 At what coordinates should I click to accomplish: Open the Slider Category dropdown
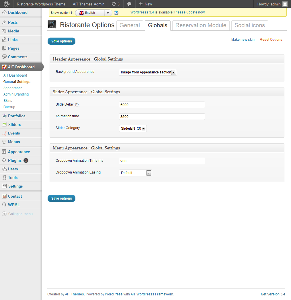133,128
